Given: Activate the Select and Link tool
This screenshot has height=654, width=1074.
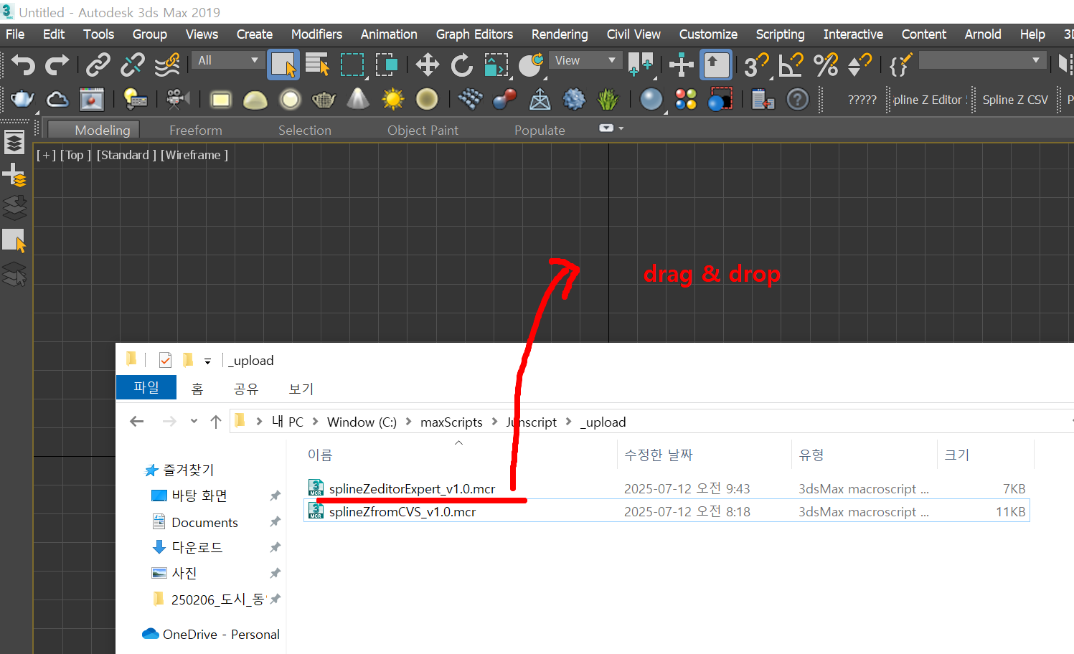Looking at the screenshot, I should (x=98, y=65).
